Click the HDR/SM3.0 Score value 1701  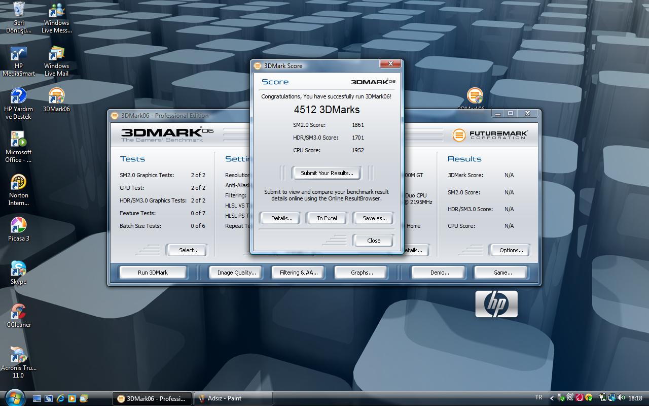(x=358, y=138)
